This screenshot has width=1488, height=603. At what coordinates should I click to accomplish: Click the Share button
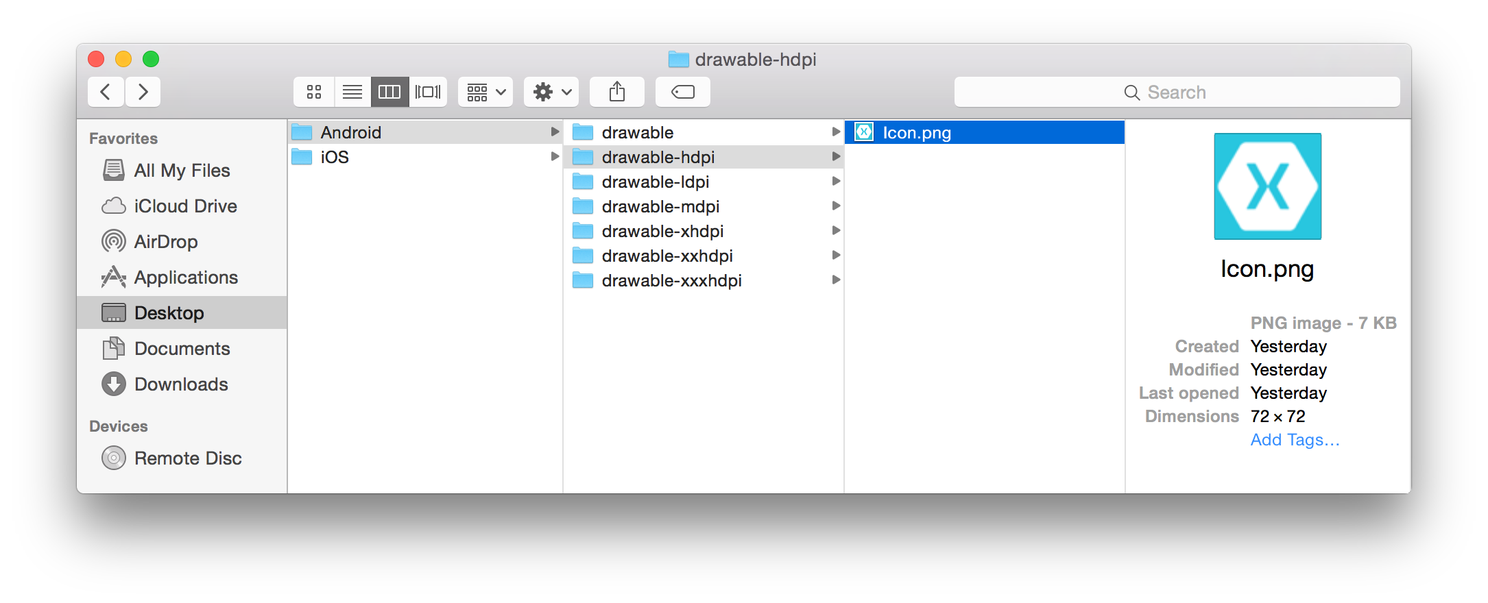click(x=616, y=92)
